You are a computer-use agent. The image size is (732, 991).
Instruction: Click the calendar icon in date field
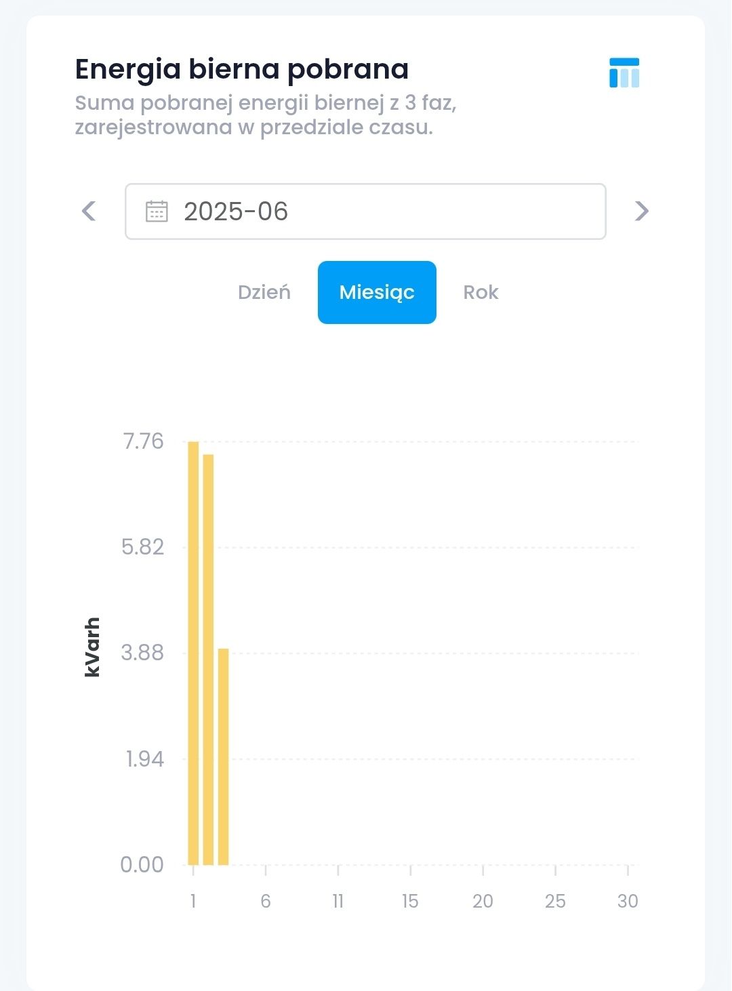[157, 211]
